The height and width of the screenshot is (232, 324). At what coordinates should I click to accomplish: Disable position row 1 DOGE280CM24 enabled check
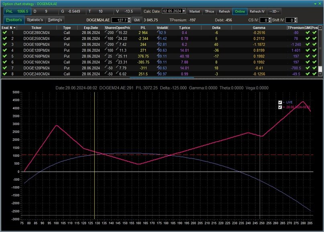pos(4,33)
